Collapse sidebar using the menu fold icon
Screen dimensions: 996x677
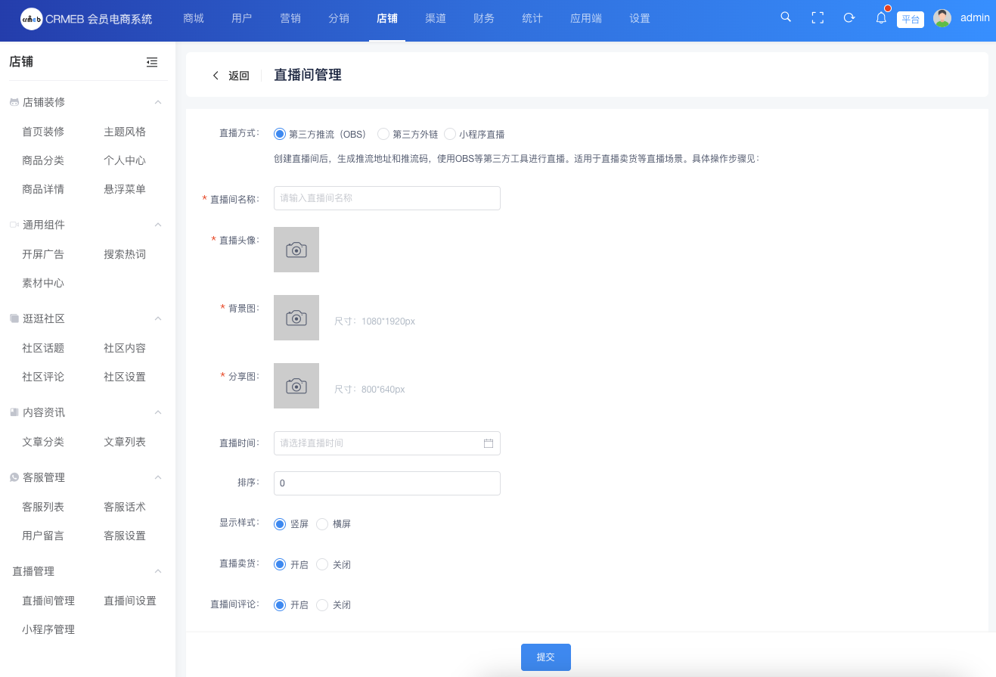click(152, 62)
